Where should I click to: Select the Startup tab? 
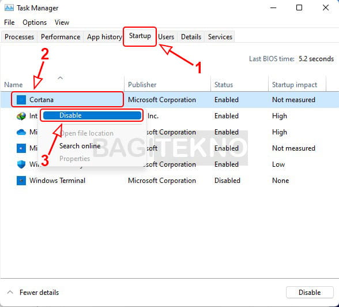[x=140, y=36]
